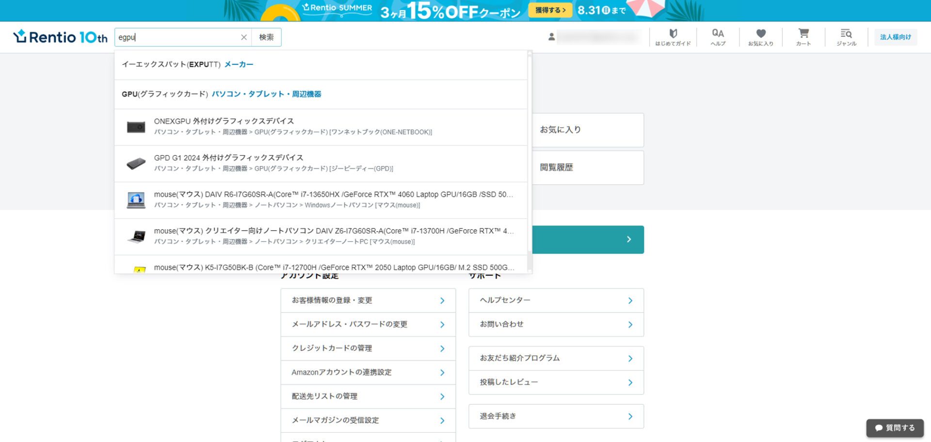931x442 pixels.
Task: Select イーエックスパット(EXPUTT) maker suggestion
Action: pyautogui.click(x=321, y=64)
